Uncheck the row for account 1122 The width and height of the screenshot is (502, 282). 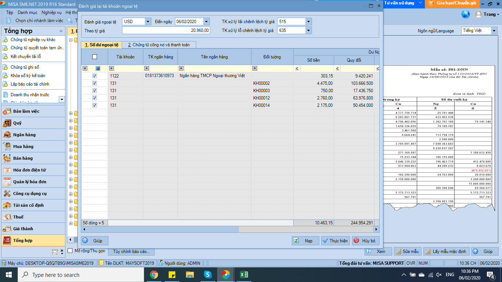pyautogui.click(x=94, y=76)
